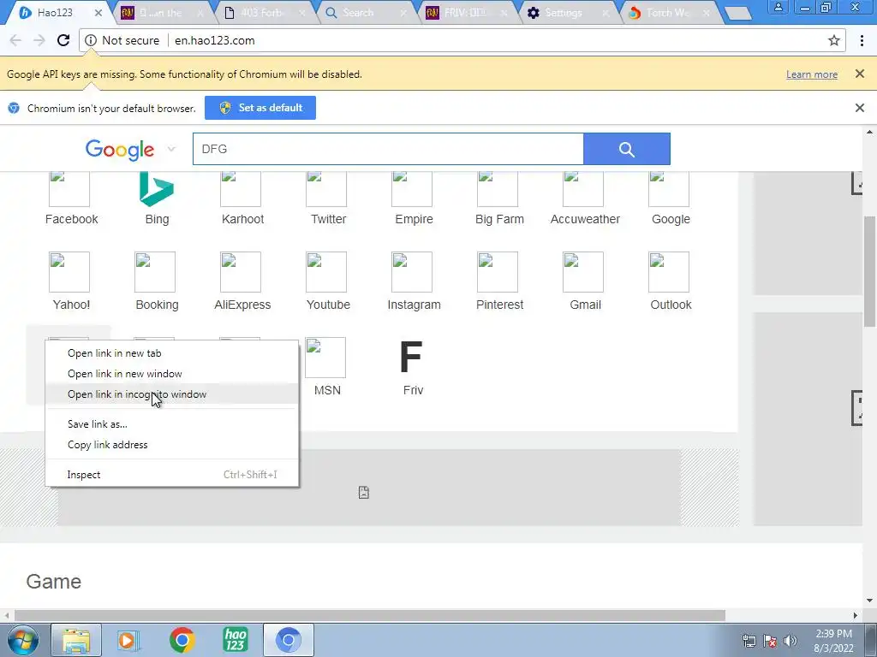Click Set as default button

(x=260, y=108)
